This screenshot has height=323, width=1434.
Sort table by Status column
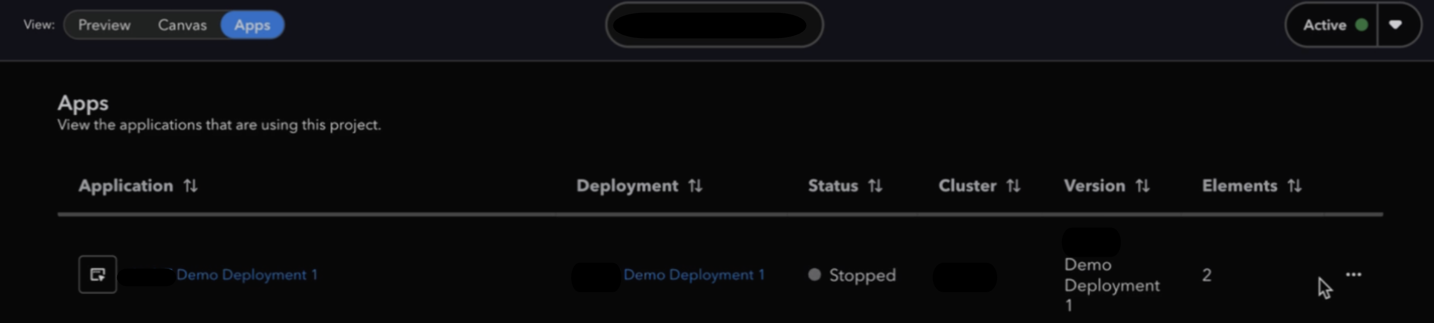[x=875, y=186]
